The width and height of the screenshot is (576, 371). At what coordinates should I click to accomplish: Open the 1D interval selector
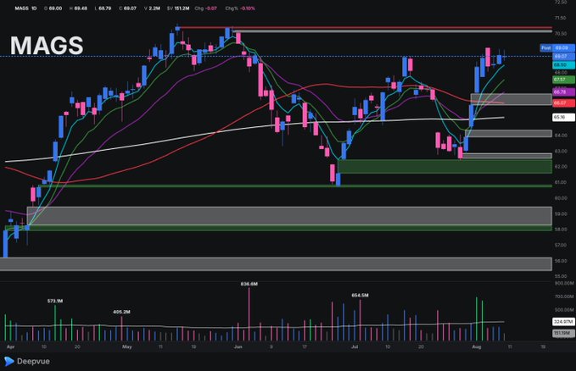pos(34,8)
